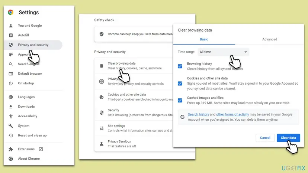Open Clear browsing data row

point(134,66)
